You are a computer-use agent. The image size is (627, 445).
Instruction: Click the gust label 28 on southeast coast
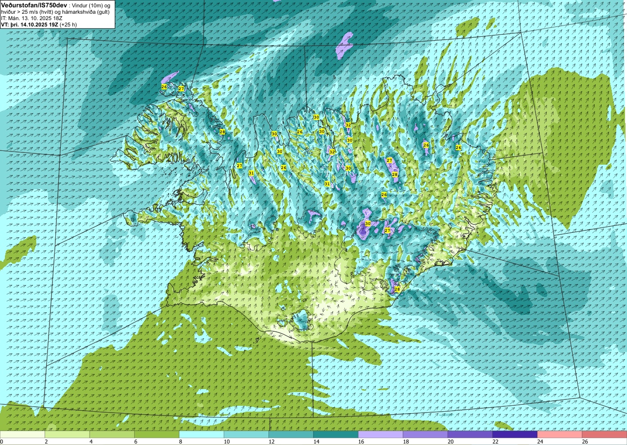397,289
